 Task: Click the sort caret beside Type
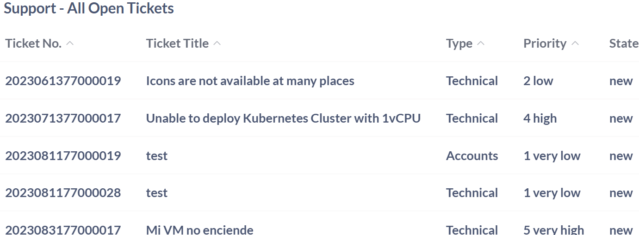click(481, 43)
